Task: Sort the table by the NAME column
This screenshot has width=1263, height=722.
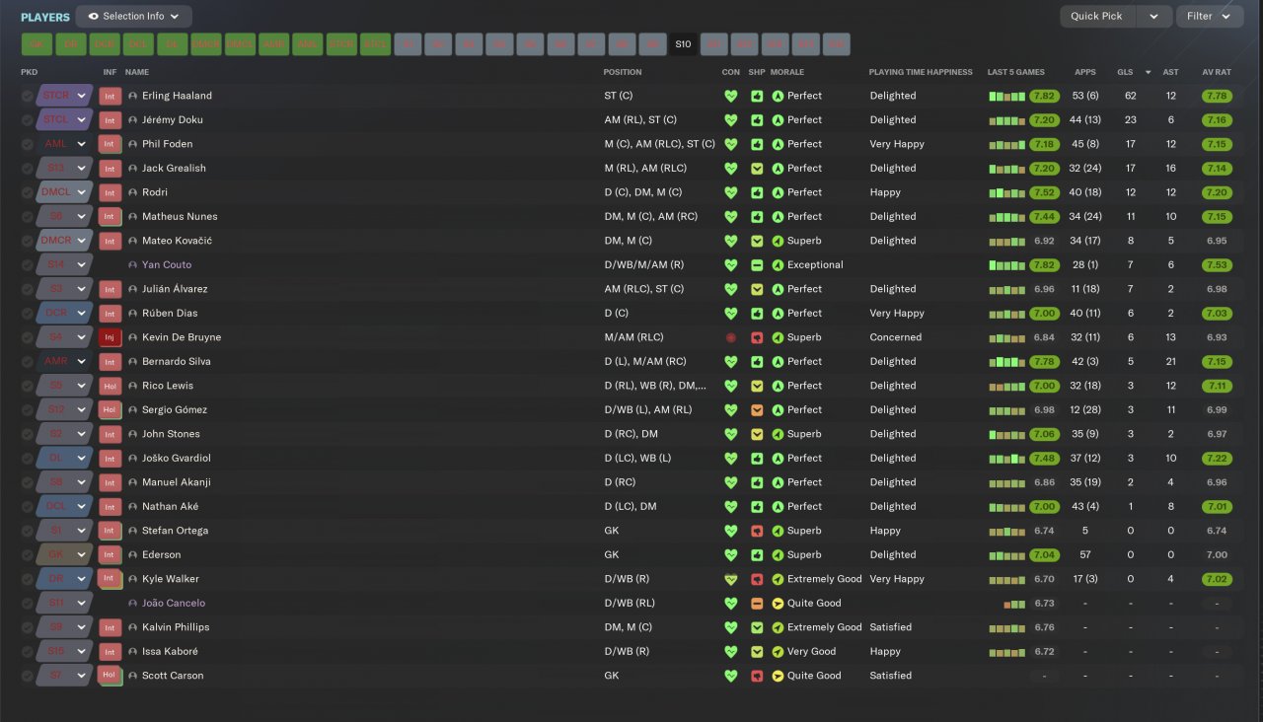Action: [x=137, y=72]
